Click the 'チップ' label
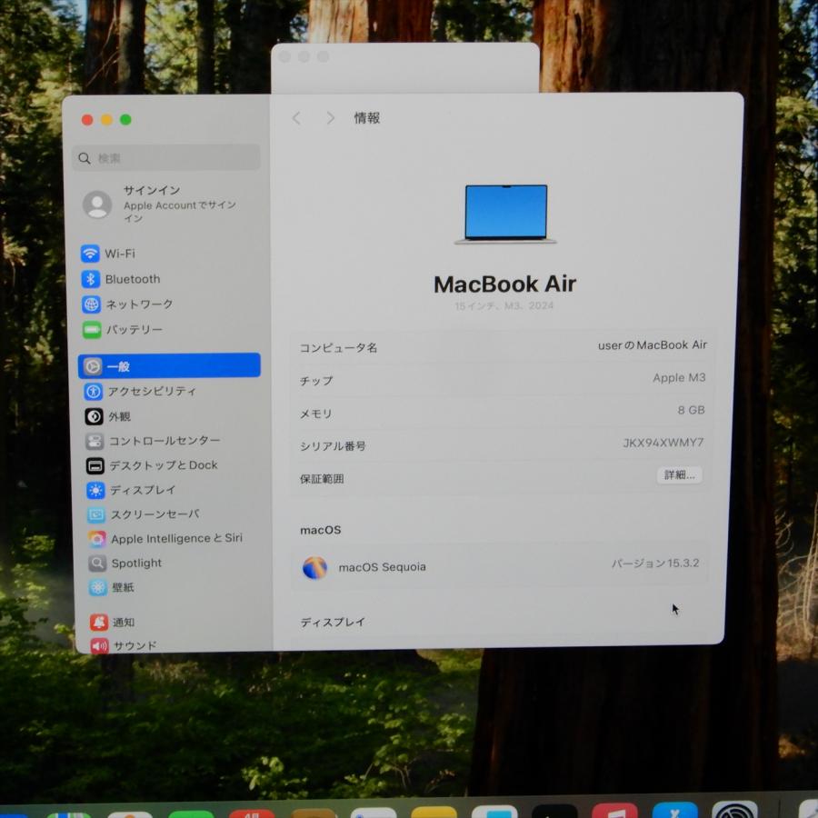 tap(316, 381)
